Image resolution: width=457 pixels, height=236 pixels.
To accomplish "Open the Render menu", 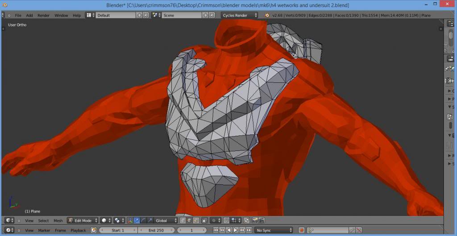I will click(x=43, y=16).
